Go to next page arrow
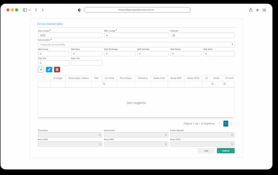 click(231, 123)
